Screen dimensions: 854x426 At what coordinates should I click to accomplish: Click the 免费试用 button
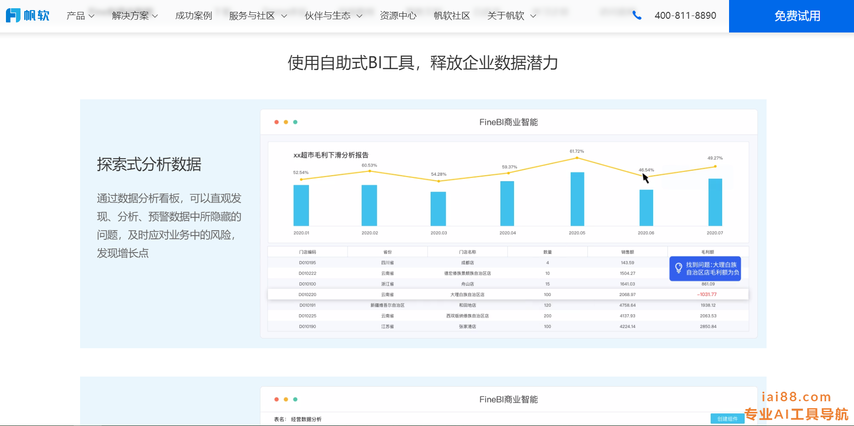pos(797,16)
